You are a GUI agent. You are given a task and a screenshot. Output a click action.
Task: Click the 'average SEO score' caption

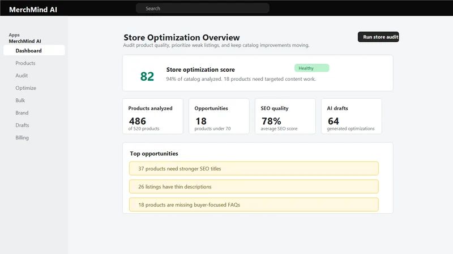[x=279, y=129]
